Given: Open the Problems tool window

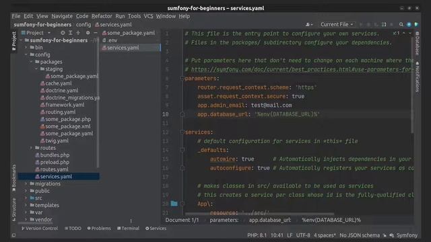Looking at the screenshot, I should point(99,229).
